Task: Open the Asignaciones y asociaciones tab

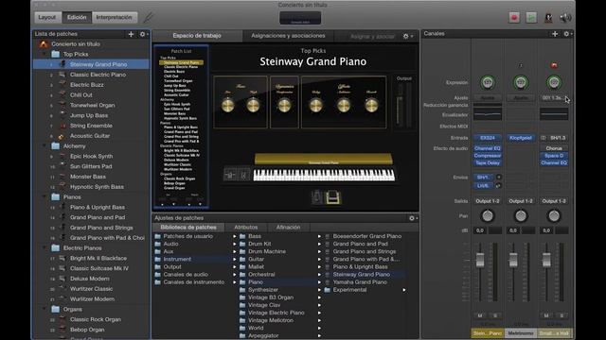Action: 288,36
